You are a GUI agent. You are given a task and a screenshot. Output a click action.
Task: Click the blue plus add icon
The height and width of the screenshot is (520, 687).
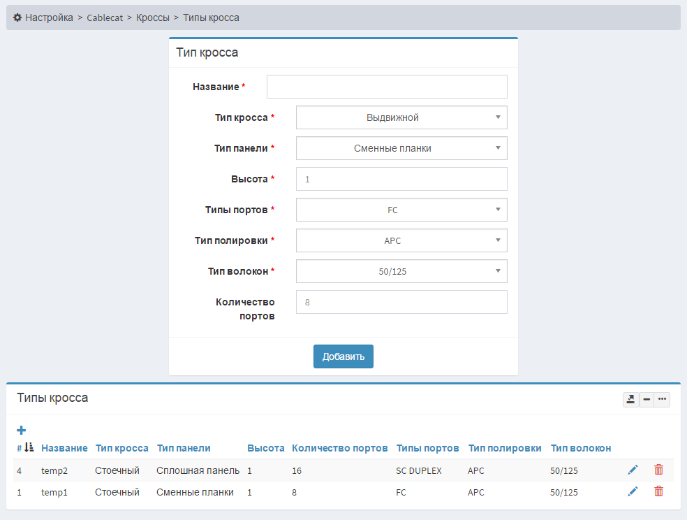pos(21,430)
